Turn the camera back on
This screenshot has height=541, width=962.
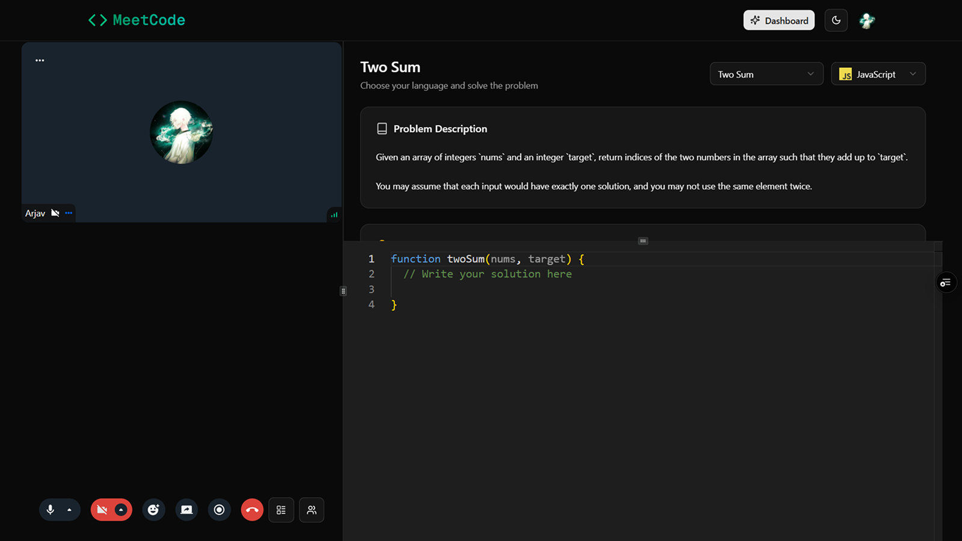[103, 509]
